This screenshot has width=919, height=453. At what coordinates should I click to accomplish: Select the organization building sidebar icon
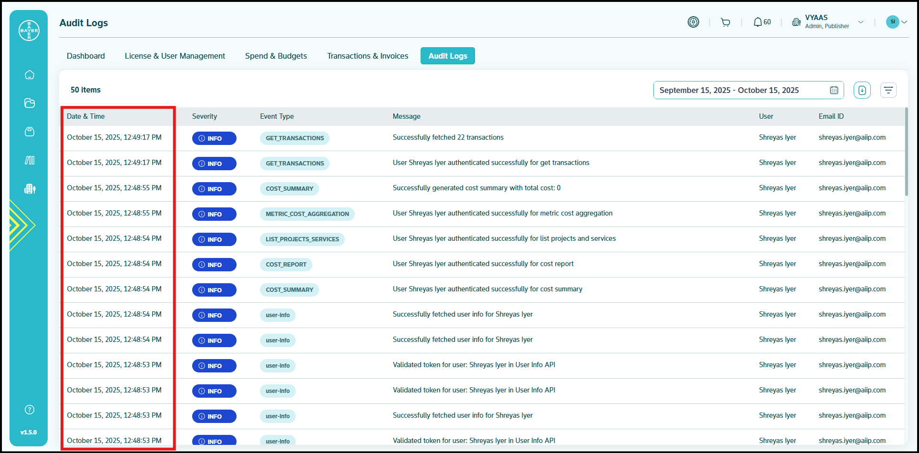pos(30,189)
